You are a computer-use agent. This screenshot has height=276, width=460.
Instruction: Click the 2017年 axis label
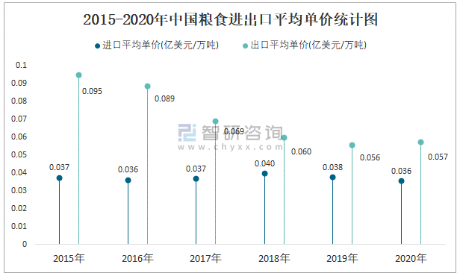click(205, 258)
